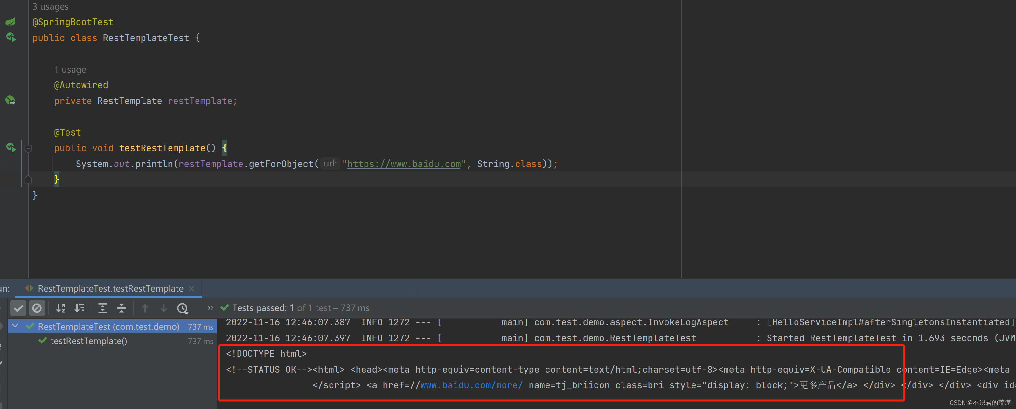This screenshot has height=409, width=1016.
Task: Open www.baidu.com/more/ link in console
Action: coord(471,385)
